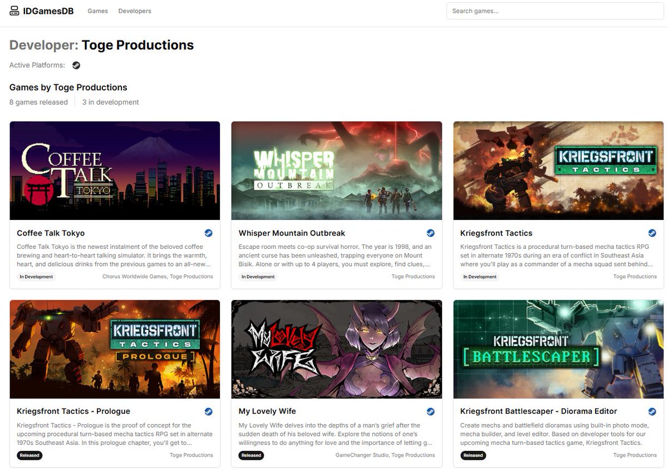The width and height of the screenshot is (668, 471).
Task: Click Kriegsfront Battlescaper - Diorama Editor title
Action: point(539,411)
